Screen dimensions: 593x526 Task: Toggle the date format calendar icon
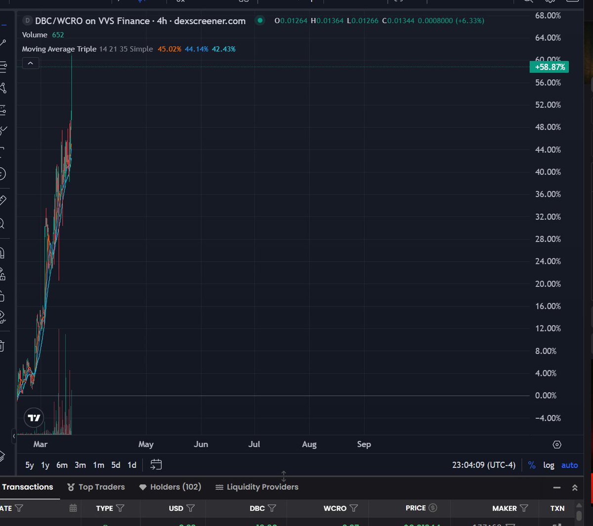tap(73, 508)
